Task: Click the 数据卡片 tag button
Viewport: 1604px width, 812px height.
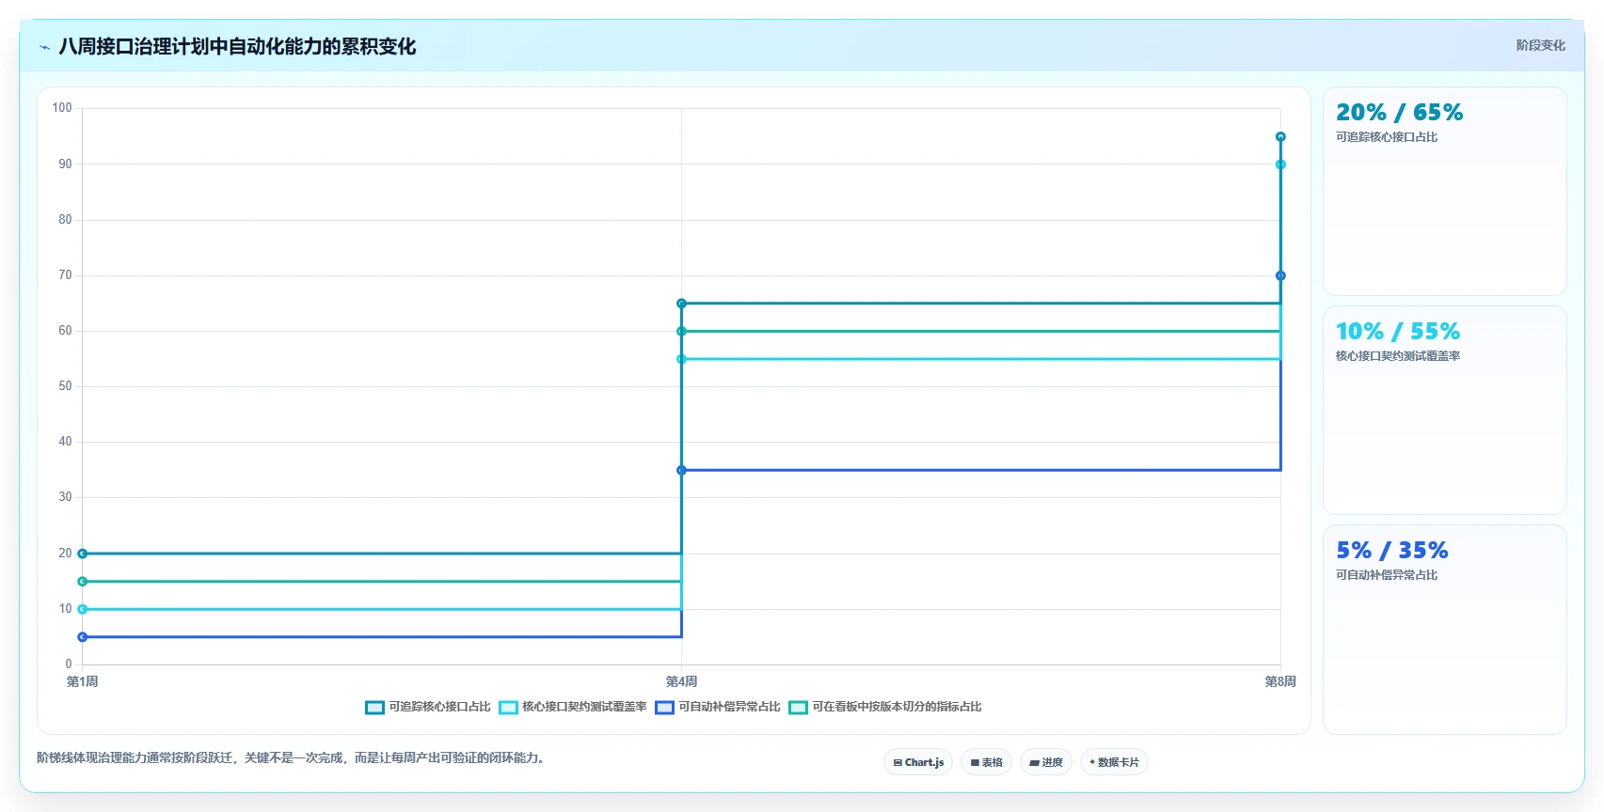Action: click(x=1114, y=762)
